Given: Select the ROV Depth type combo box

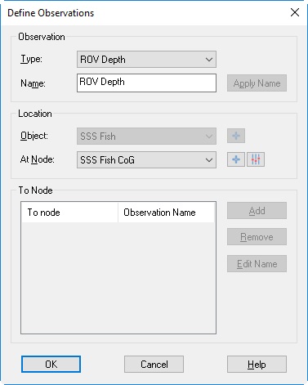Looking at the screenshot, I should [146, 60].
